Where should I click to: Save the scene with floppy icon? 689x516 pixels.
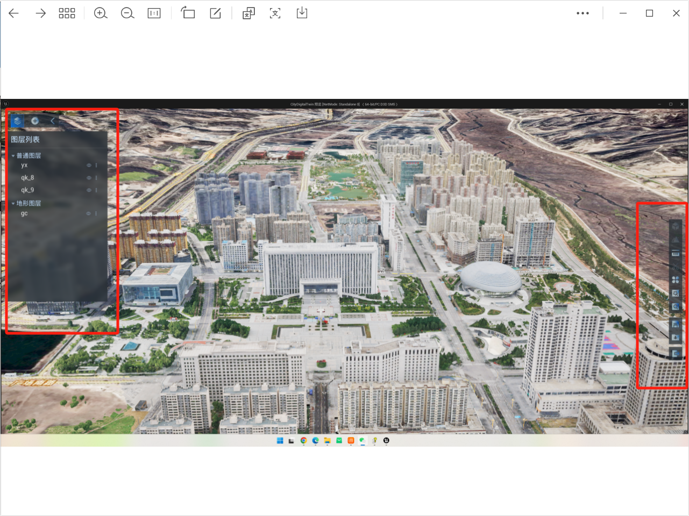pyautogui.click(x=676, y=324)
